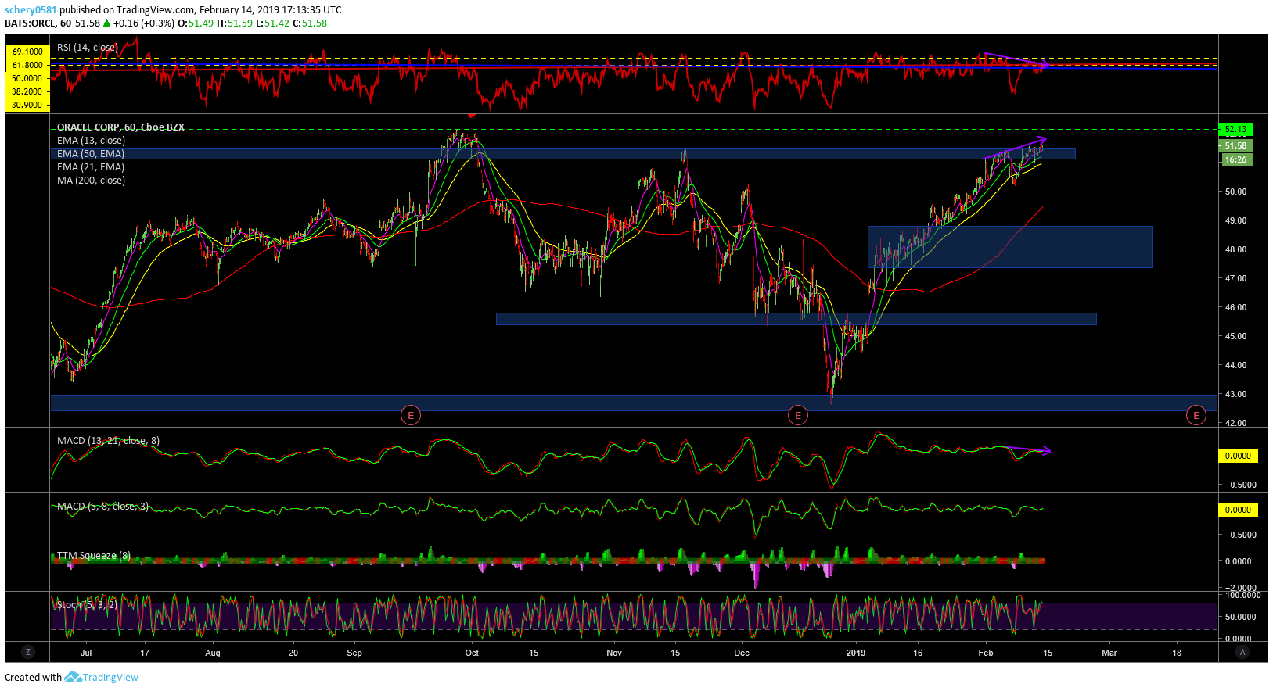The height and width of the screenshot is (691, 1273).
Task: Click the Sep label on the time axis
Action: tap(354, 653)
